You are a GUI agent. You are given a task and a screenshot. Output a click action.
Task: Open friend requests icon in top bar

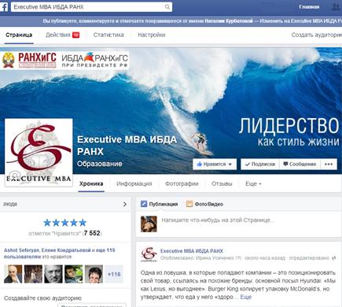[x=335, y=7]
